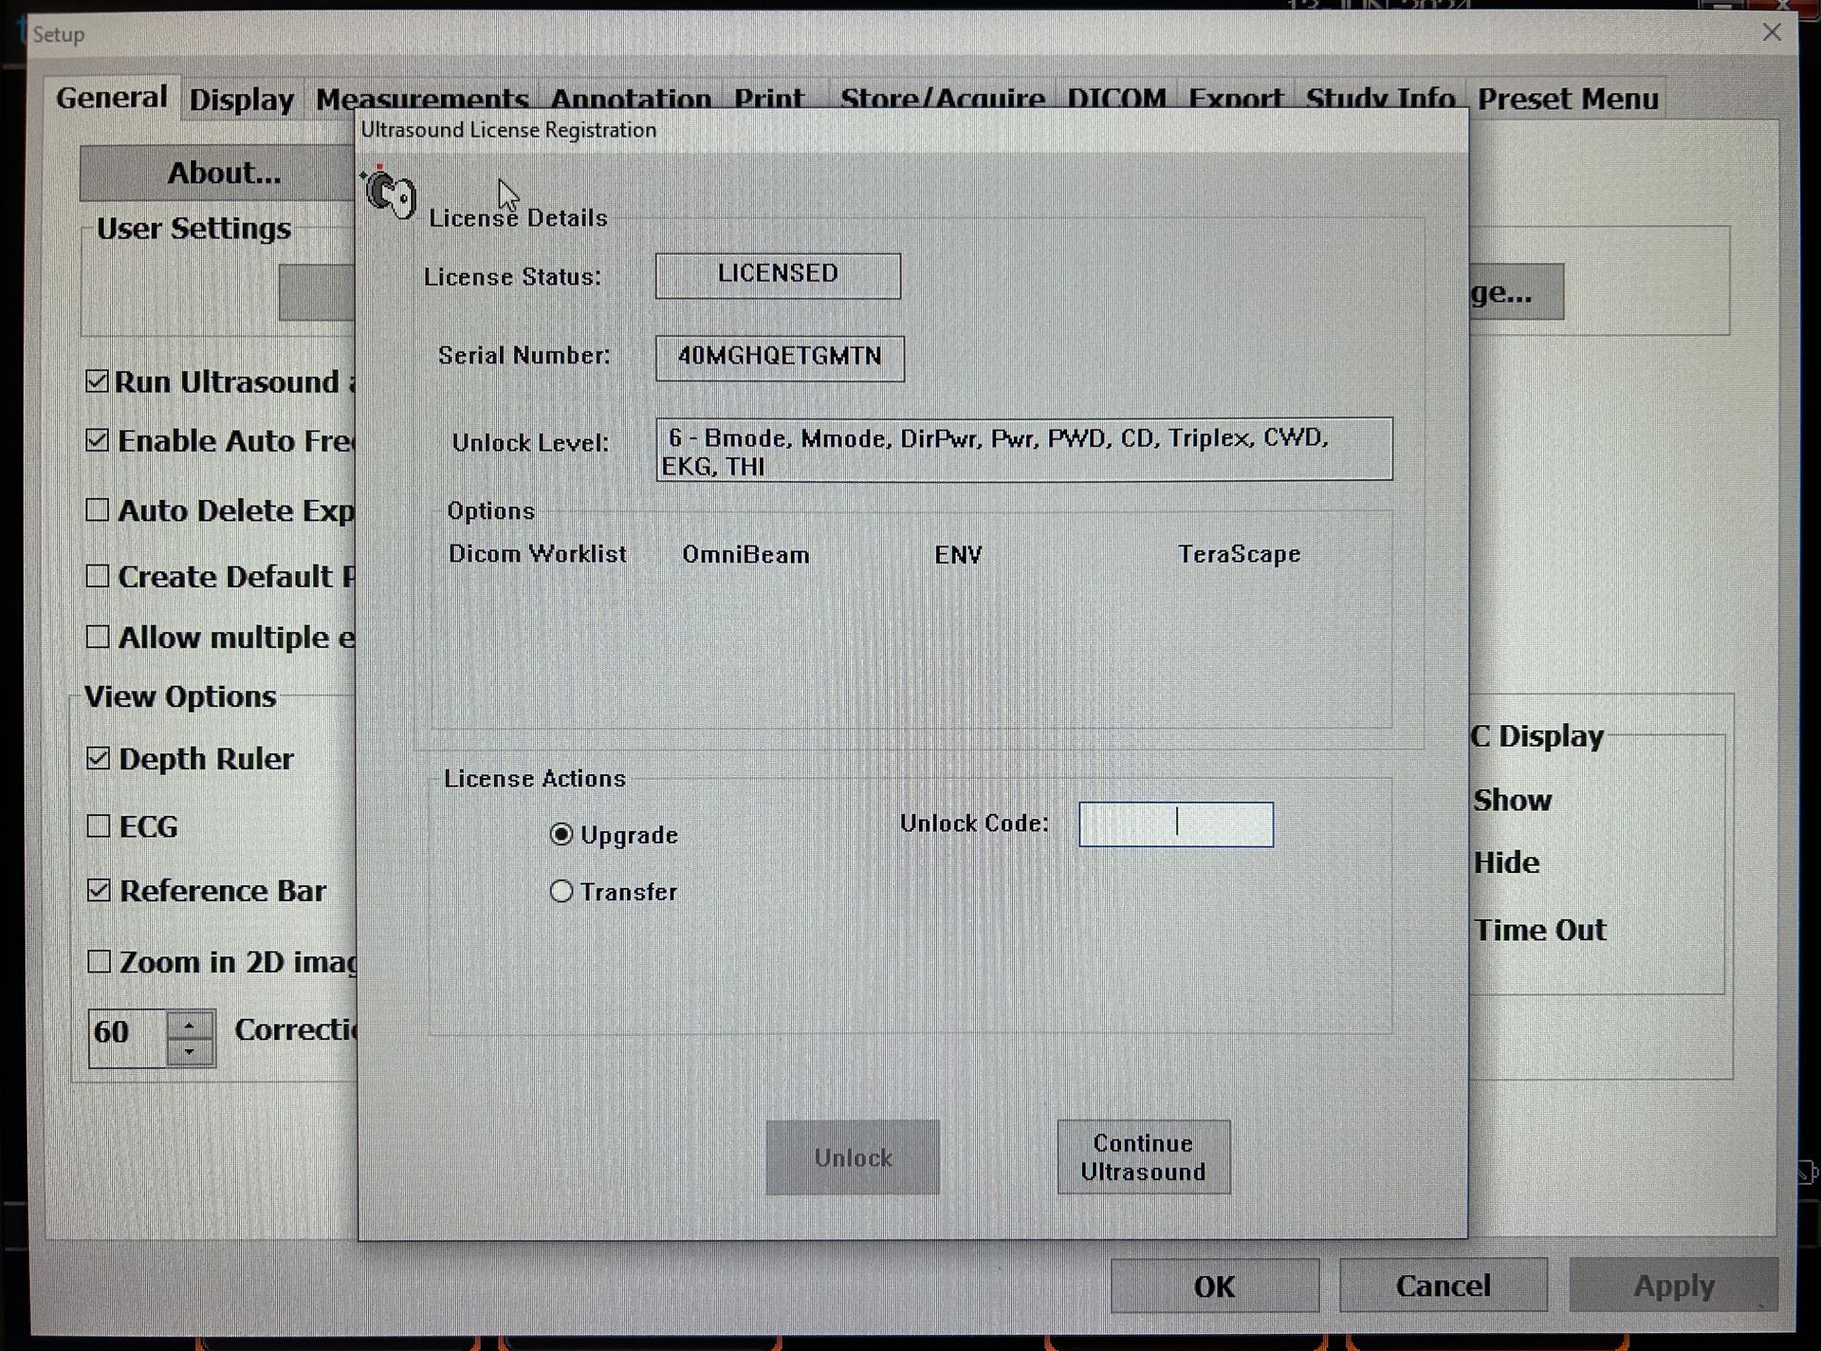Viewport: 1821px width, 1351px height.
Task: Toggle the Depth Ruler checkbox
Action: pos(99,758)
